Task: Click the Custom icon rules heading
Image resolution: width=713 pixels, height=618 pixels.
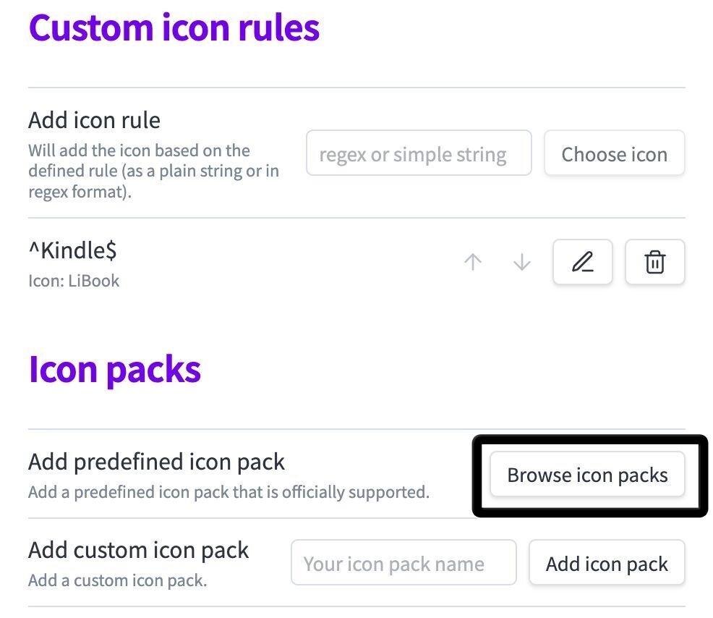Action: (174, 27)
